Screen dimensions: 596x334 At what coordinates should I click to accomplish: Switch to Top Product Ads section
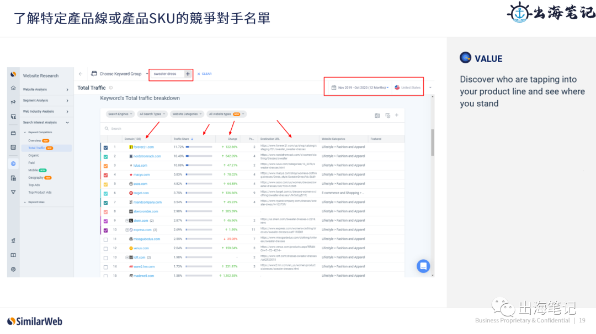pos(39,193)
